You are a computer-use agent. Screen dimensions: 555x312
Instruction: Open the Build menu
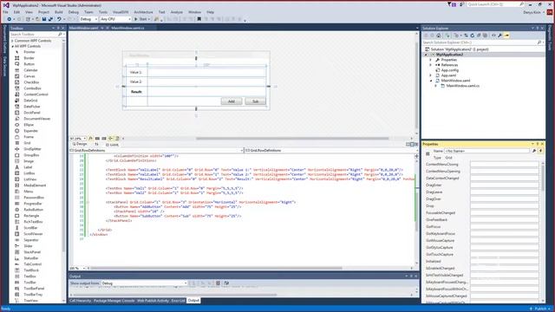(x=58, y=12)
